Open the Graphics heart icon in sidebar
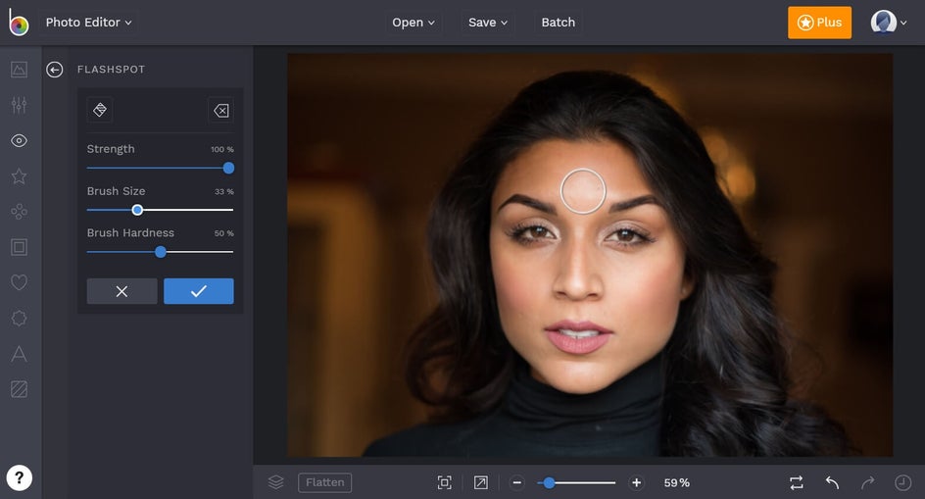Image resolution: width=925 pixels, height=499 pixels. [19, 282]
